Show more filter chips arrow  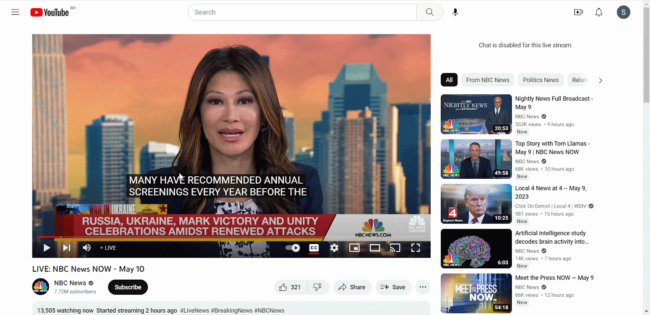click(600, 80)
